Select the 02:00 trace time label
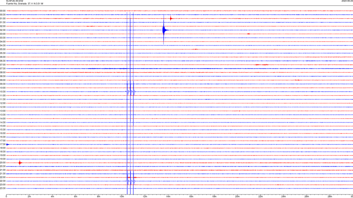353x198 pixels. [3, 26]
